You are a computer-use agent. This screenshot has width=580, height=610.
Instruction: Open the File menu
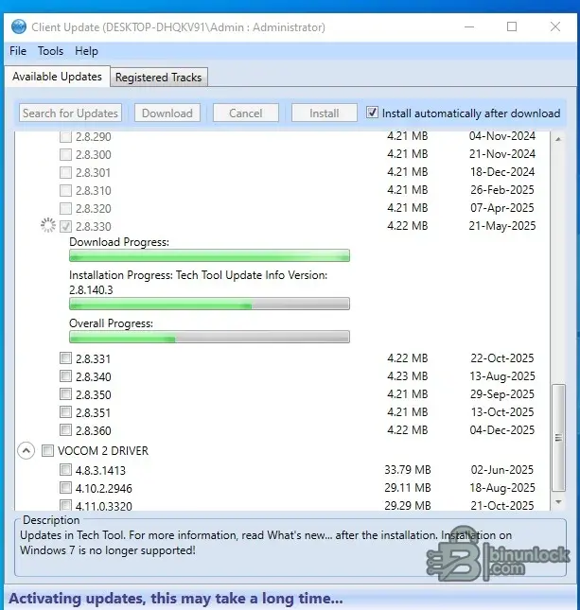click(x=18, y=51)
